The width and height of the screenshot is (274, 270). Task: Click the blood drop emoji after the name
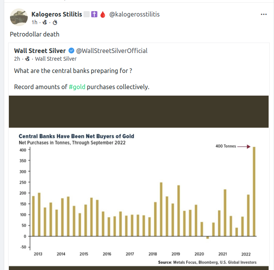(102, 14)
